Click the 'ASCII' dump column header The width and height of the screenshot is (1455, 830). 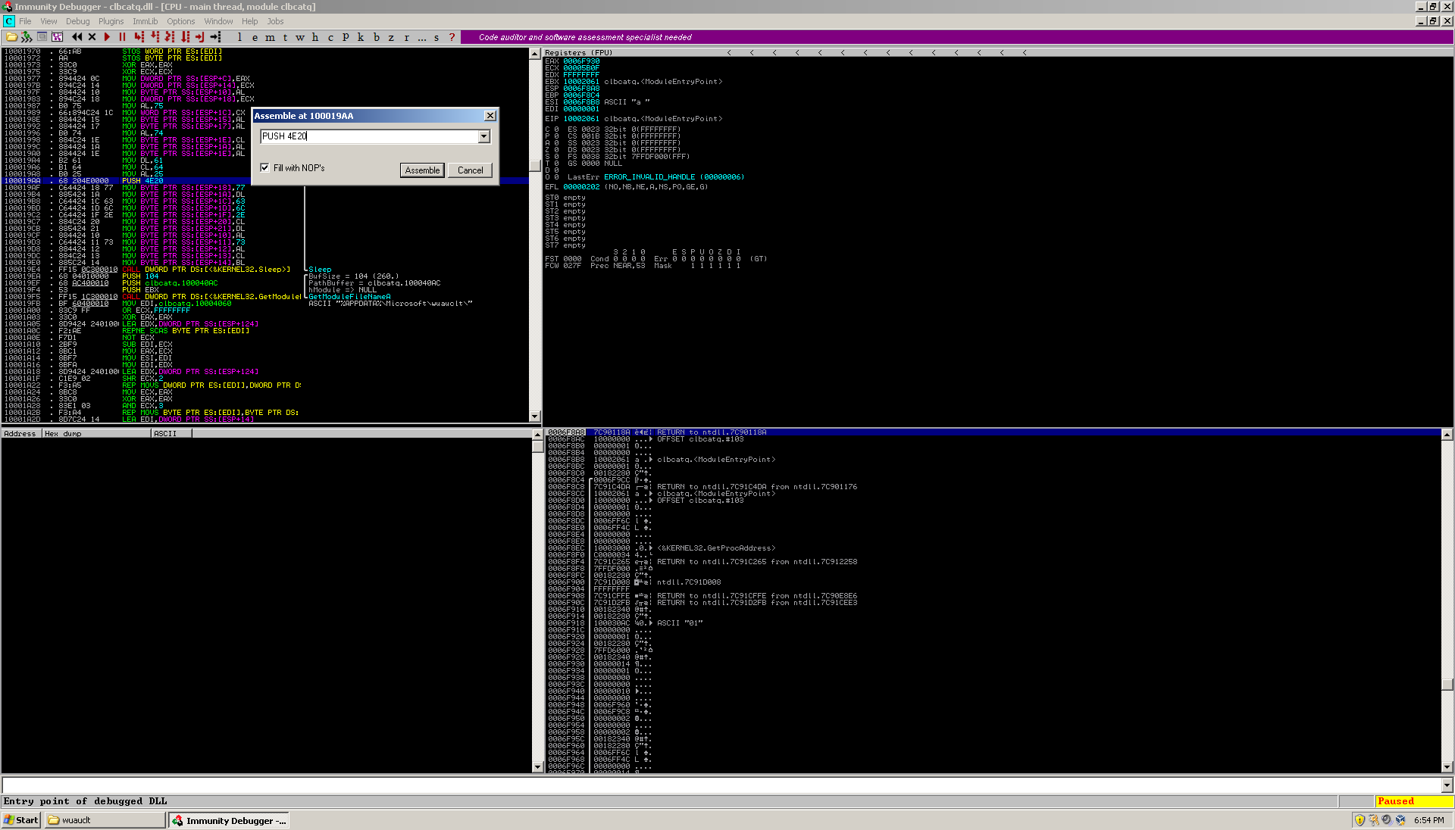tap(171, 434)
